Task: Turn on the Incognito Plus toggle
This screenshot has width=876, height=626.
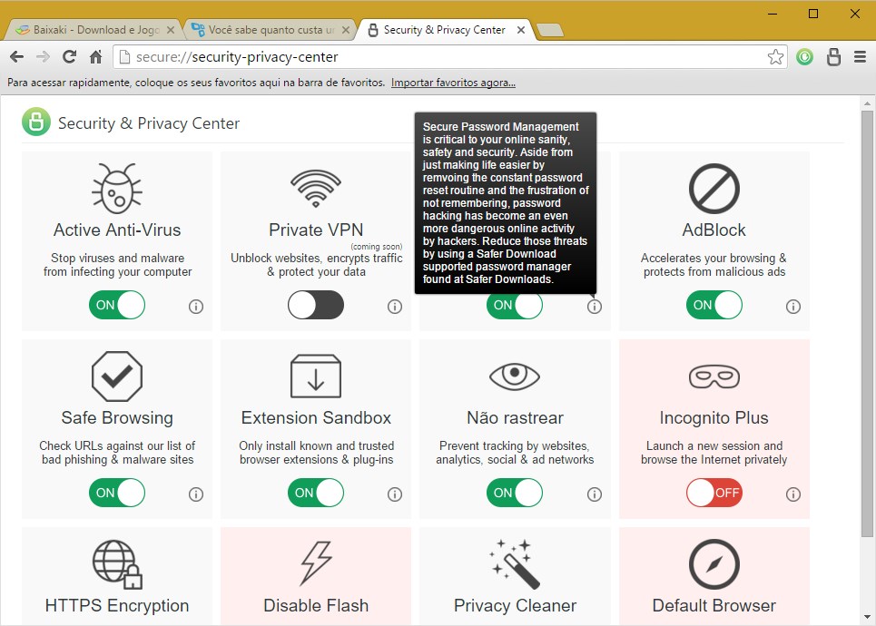Action: coord(714,493)
